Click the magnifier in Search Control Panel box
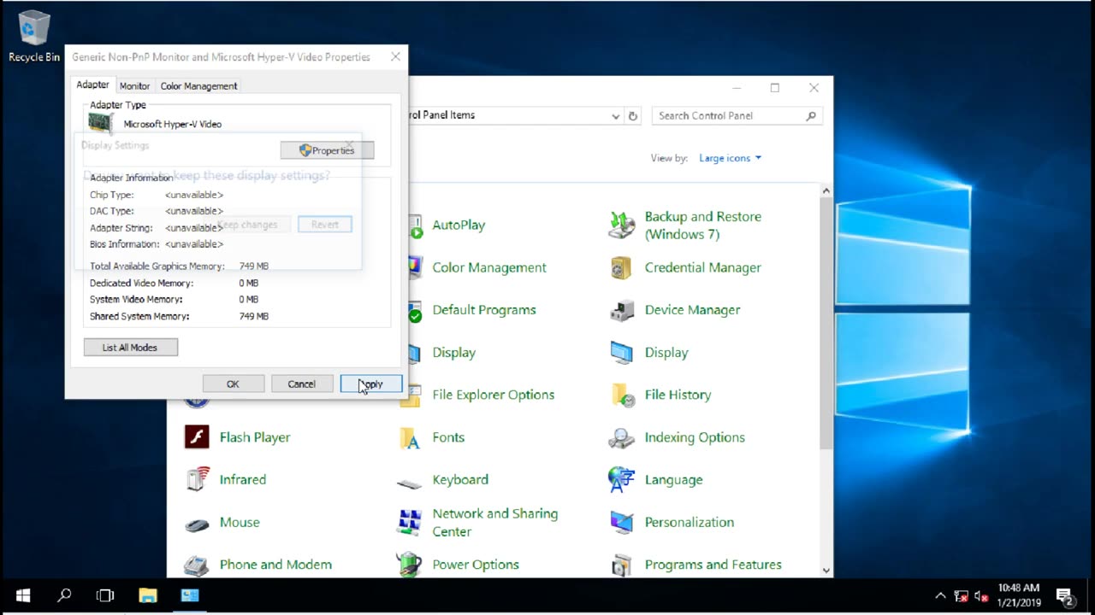The width and height of the screenshot is (1095, 615). 811,115
